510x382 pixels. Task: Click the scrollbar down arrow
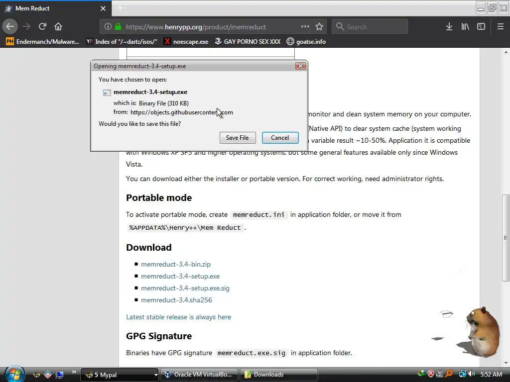pos(506,363)
